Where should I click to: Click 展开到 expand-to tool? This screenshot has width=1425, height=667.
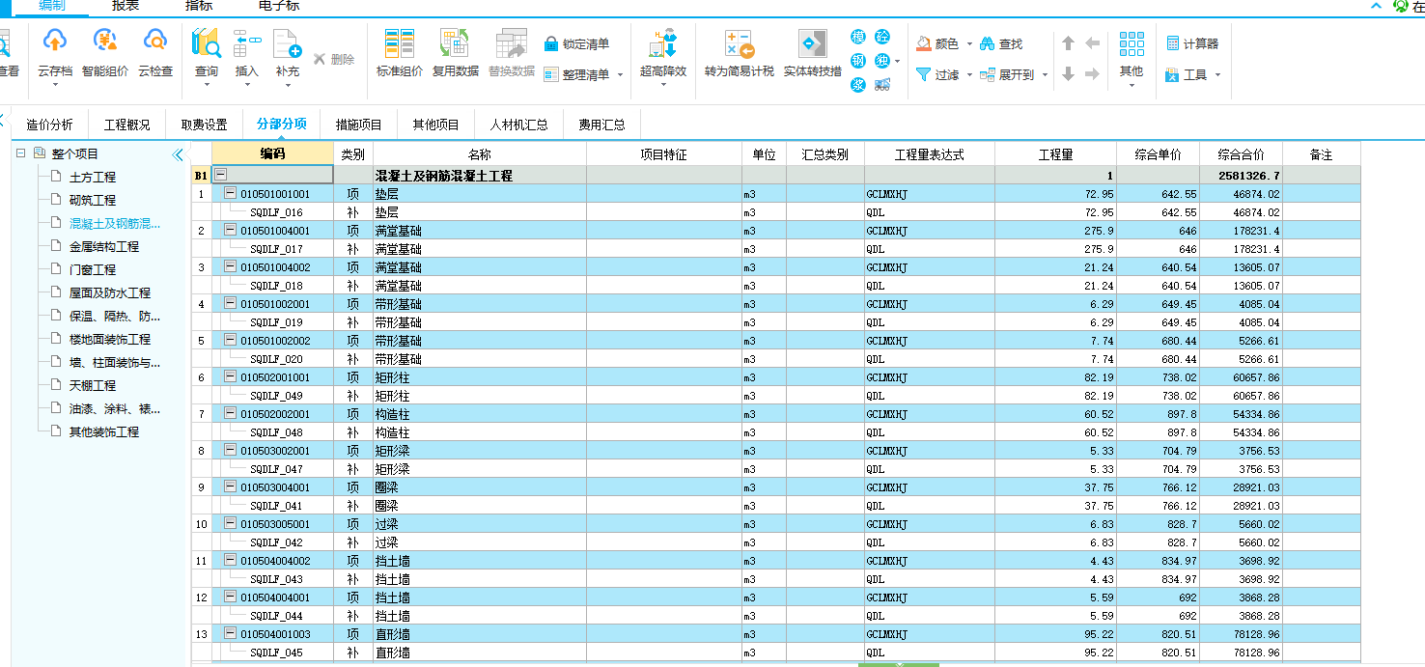tap(1008, 74)
